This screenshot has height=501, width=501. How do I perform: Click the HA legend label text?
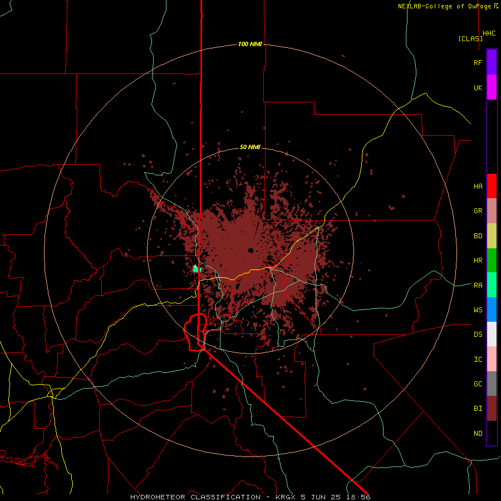pos(478,186)
